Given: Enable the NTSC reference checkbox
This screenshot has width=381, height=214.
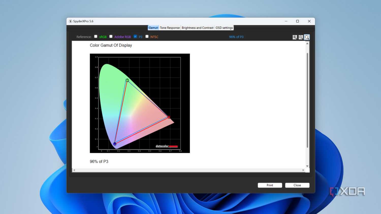Looking at the screenshot, I should click(x=147, y=37).
